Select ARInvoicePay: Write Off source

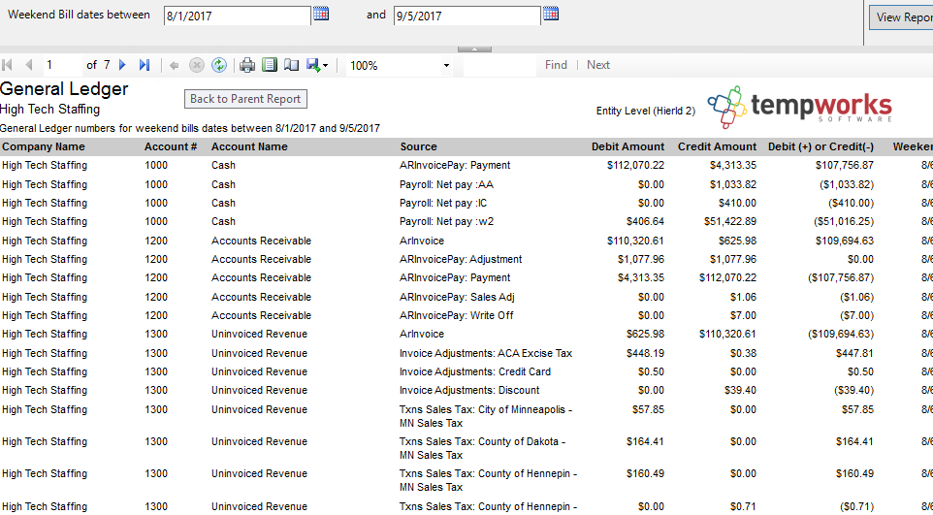point(457,315)
